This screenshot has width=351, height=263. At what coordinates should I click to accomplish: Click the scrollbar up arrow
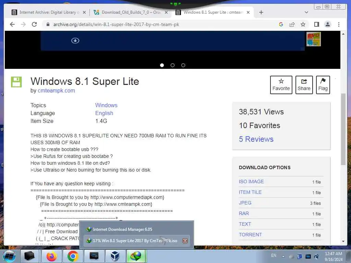coord(343,34)
